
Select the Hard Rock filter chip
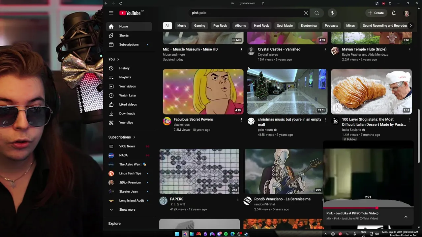261,26
